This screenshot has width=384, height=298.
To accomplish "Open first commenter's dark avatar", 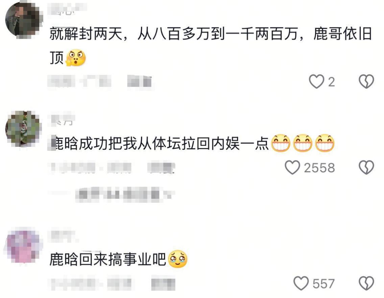I will [23, 20].
